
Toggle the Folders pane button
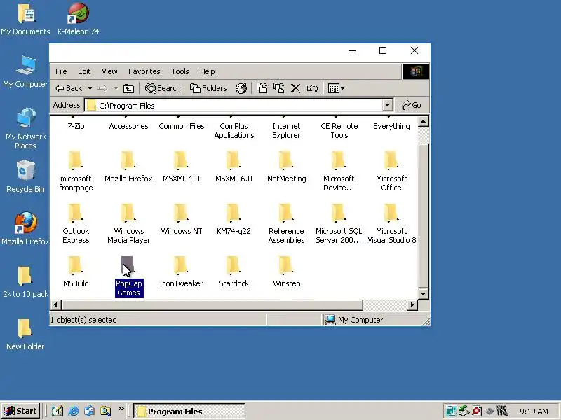[208, 88]
